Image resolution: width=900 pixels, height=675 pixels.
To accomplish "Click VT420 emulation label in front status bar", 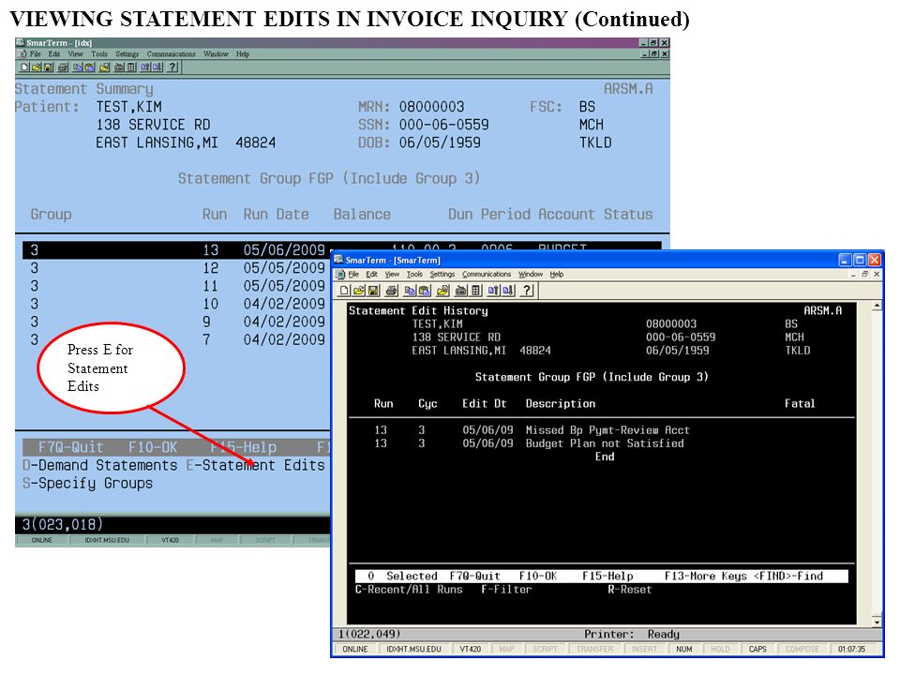I will click(471, 649).
